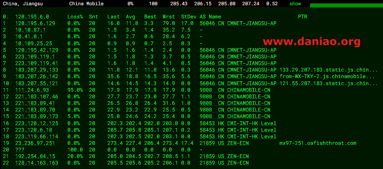383x169 pixels.
Task: Open AS link CMNET-JIANGSU-AP in hop 10
Action: 238,83
